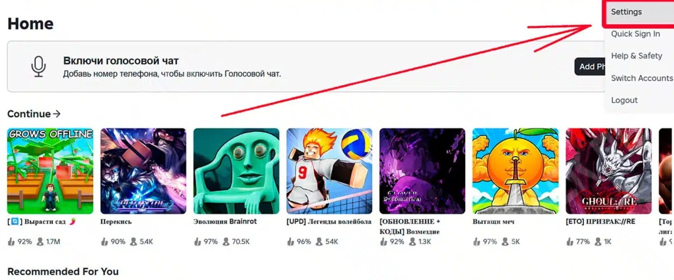Click thumbs-up icon under Эволюция Brainrot

tap(198, 242)
